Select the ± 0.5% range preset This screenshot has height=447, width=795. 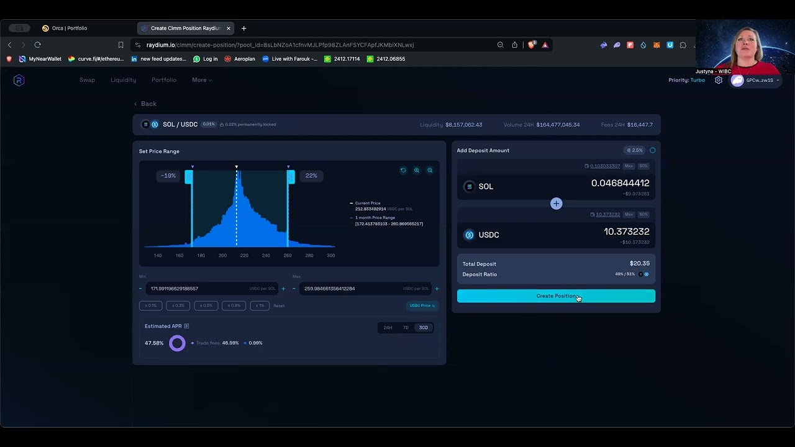click(206, 305)
